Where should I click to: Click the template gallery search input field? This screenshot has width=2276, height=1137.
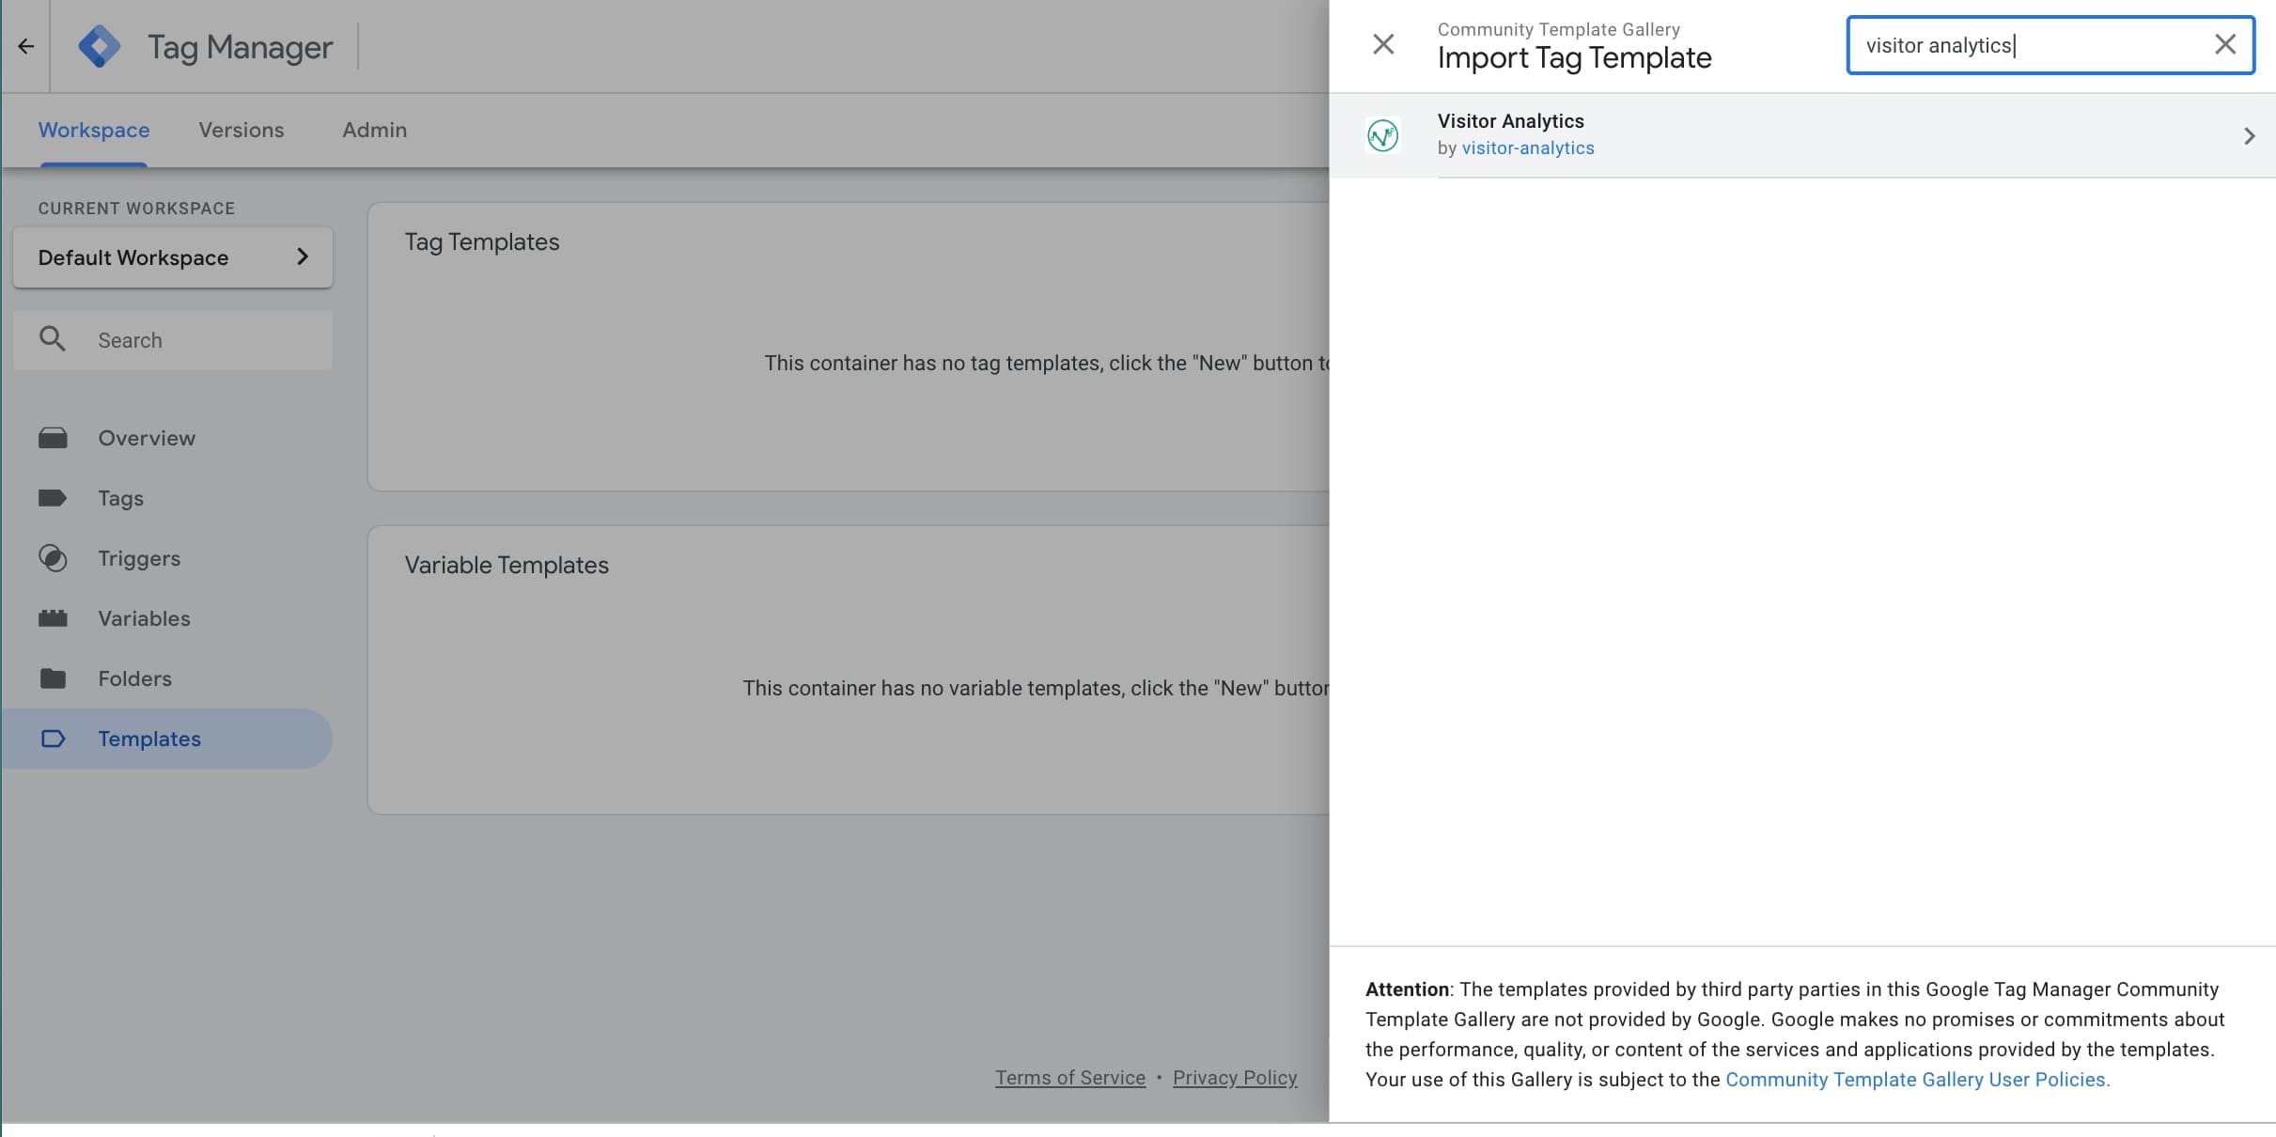[2030, 45]
